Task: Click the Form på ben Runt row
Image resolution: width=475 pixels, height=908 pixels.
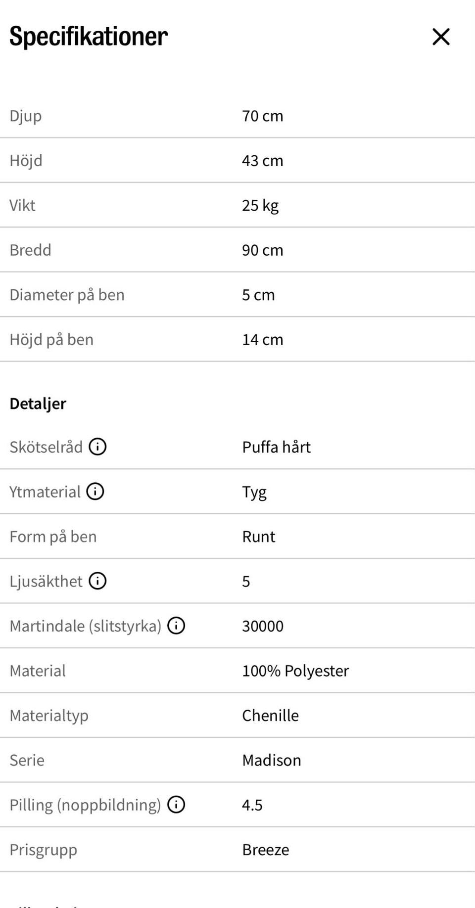Action: 237,537
